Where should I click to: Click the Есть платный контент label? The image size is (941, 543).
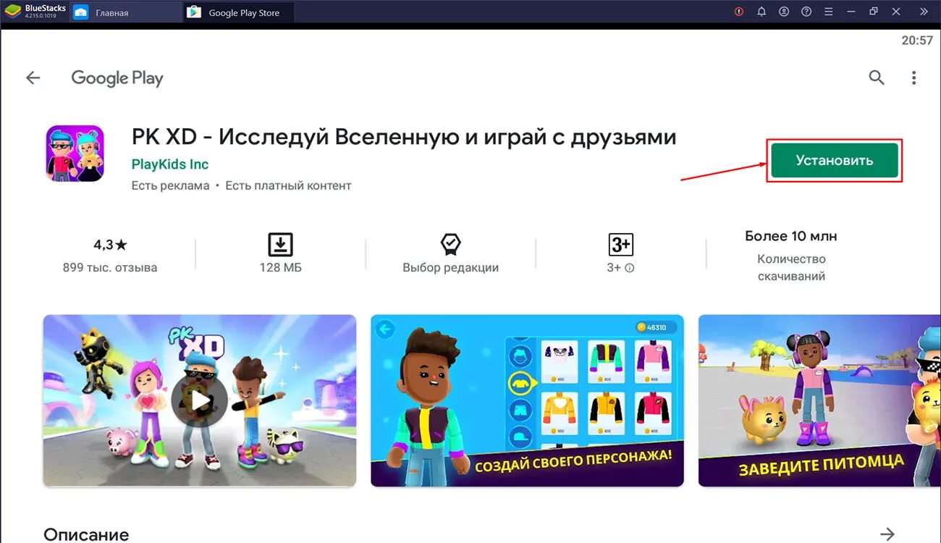[x=288, y=185]
